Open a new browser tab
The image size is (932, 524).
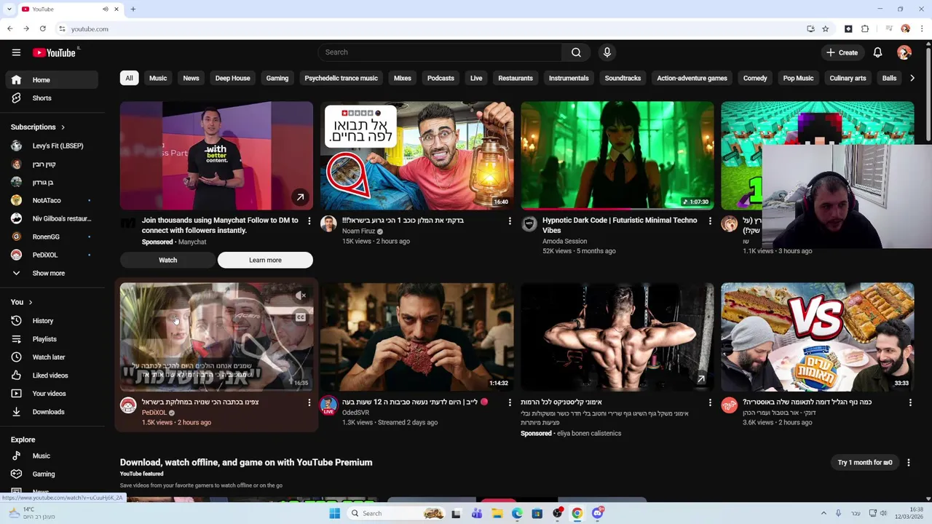coord(133,9)
